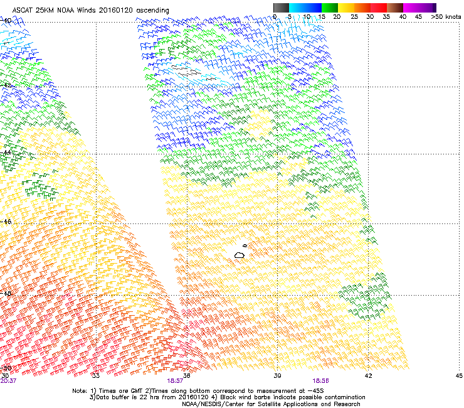Screen dimensions: 464x408
Task: Click the 18:56 swath time label
Action: (321, 381)
